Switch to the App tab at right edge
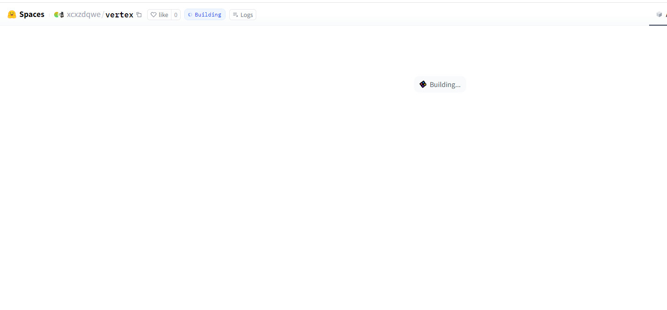Image resolution: width=667 pixels, height=310 pixels. [665, 15]
